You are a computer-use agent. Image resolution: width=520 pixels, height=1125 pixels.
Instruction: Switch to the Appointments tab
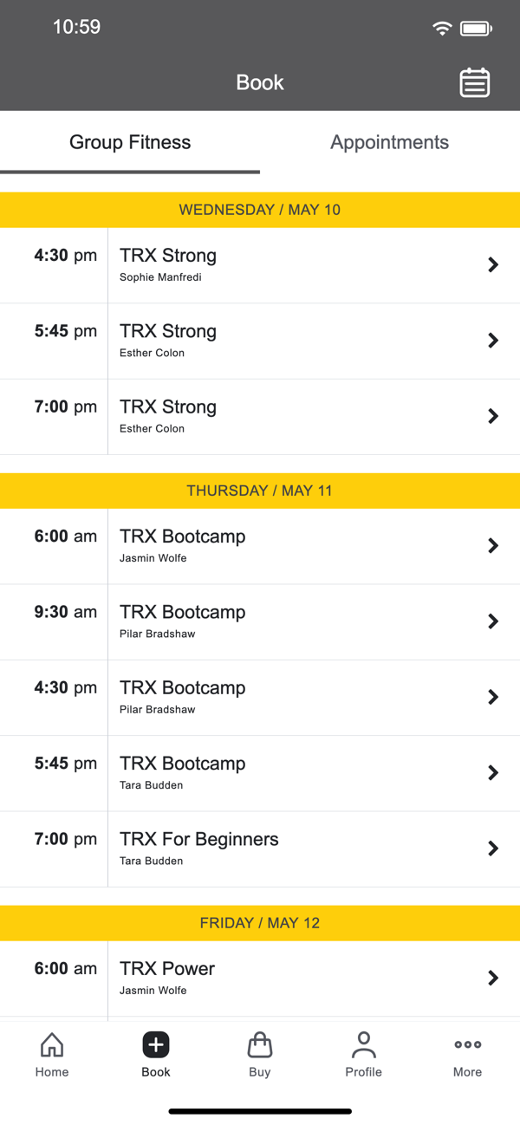click(389, 142)
